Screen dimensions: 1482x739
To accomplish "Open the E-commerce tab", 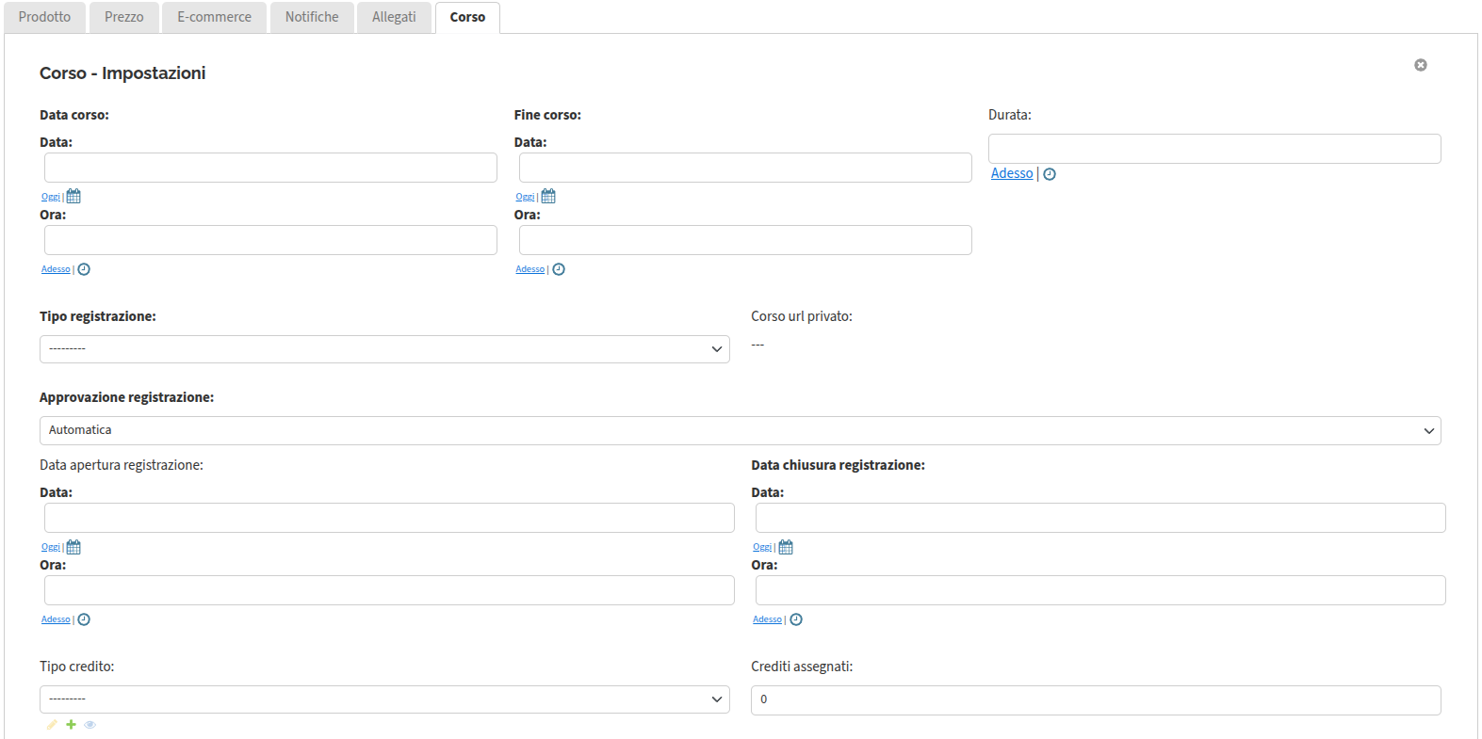I will pos(215,17).
